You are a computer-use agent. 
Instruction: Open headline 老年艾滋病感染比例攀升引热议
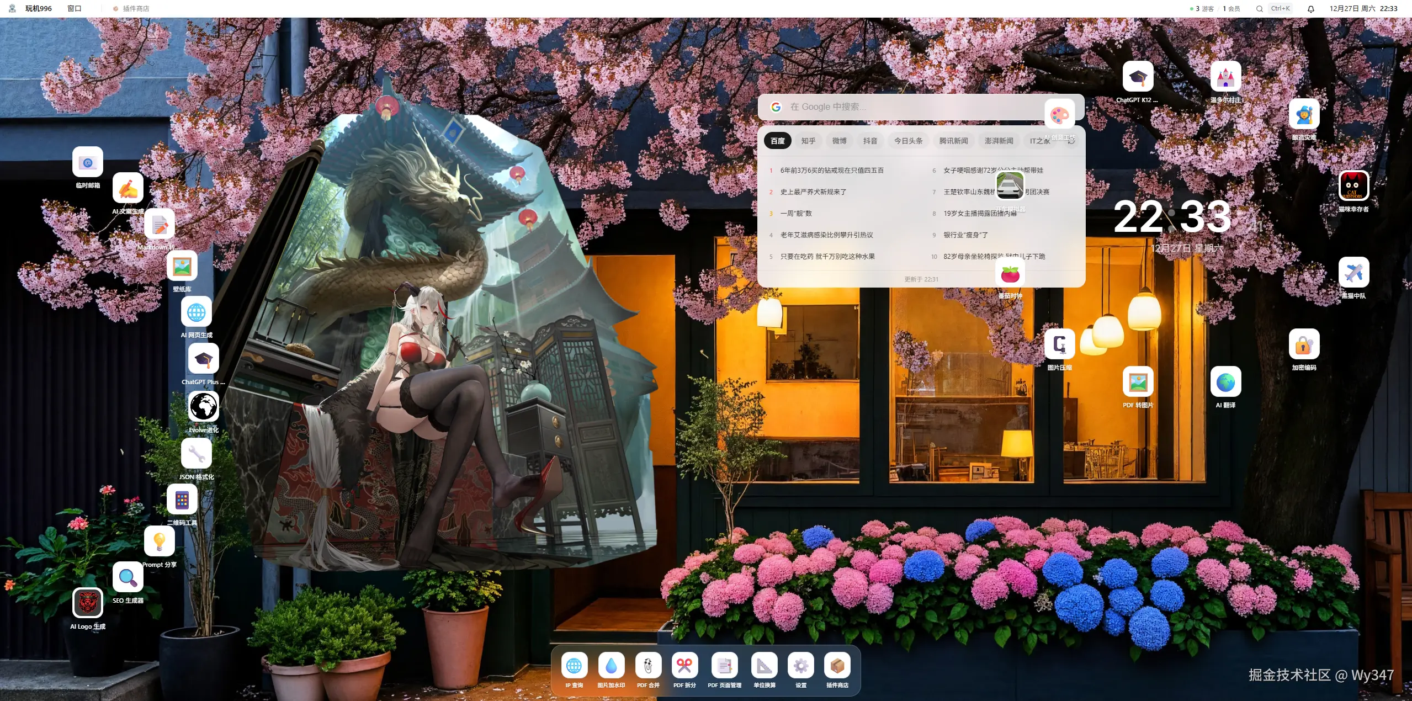tap(826, 235)
